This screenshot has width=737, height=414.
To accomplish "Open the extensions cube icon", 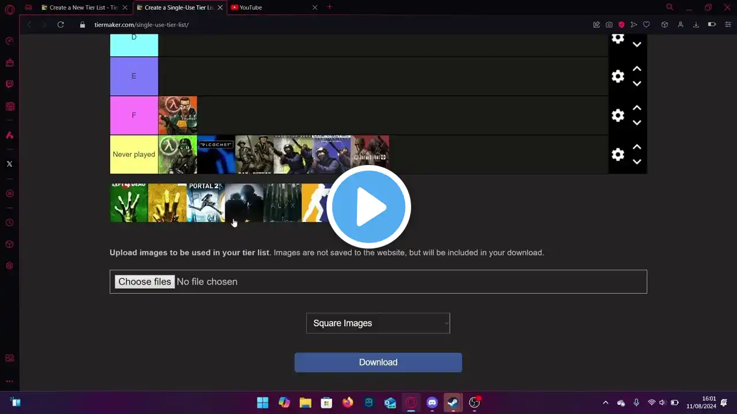I will pos(664,25).
